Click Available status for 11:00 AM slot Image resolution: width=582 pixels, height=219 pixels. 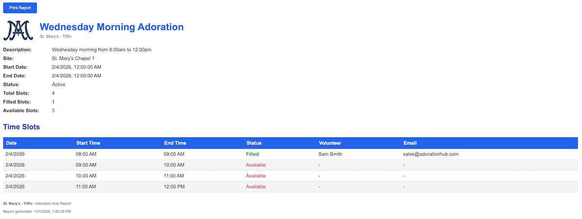pyautogui.click(x=256, y=187)
